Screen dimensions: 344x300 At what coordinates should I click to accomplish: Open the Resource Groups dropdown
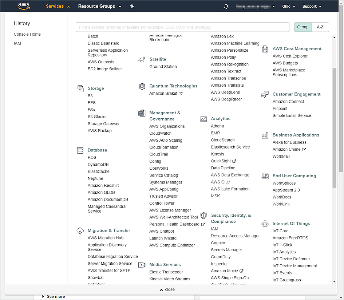coord(100,6)
